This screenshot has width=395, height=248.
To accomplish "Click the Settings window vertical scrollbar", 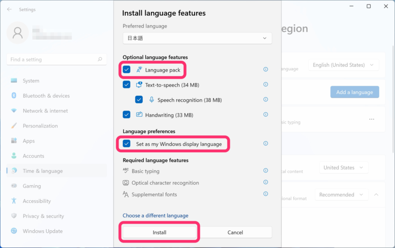I will (393, 99).
